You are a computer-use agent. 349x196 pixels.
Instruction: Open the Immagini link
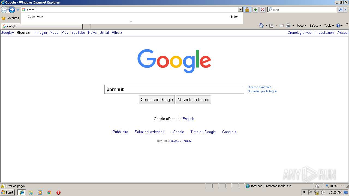[x=40, y=33]
